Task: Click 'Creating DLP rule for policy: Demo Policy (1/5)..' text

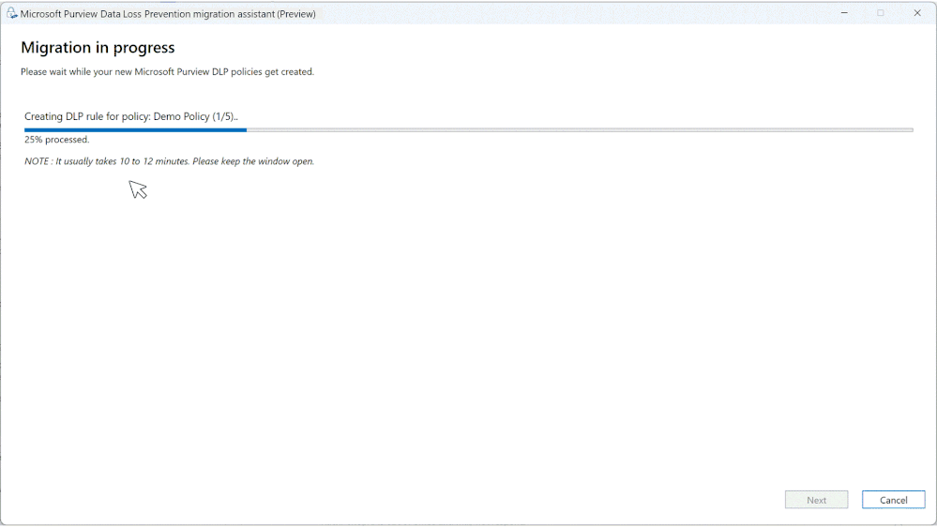Action: click(131, 116)
